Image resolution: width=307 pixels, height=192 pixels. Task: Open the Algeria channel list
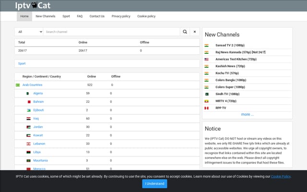[x=38, y=94]
